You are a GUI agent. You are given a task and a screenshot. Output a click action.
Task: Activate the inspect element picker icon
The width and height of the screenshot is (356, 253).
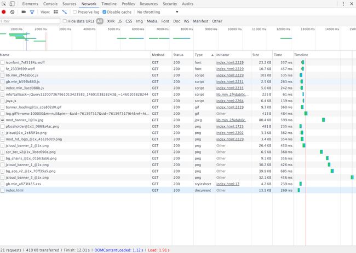pyautogui.click(x=4, y=4)
